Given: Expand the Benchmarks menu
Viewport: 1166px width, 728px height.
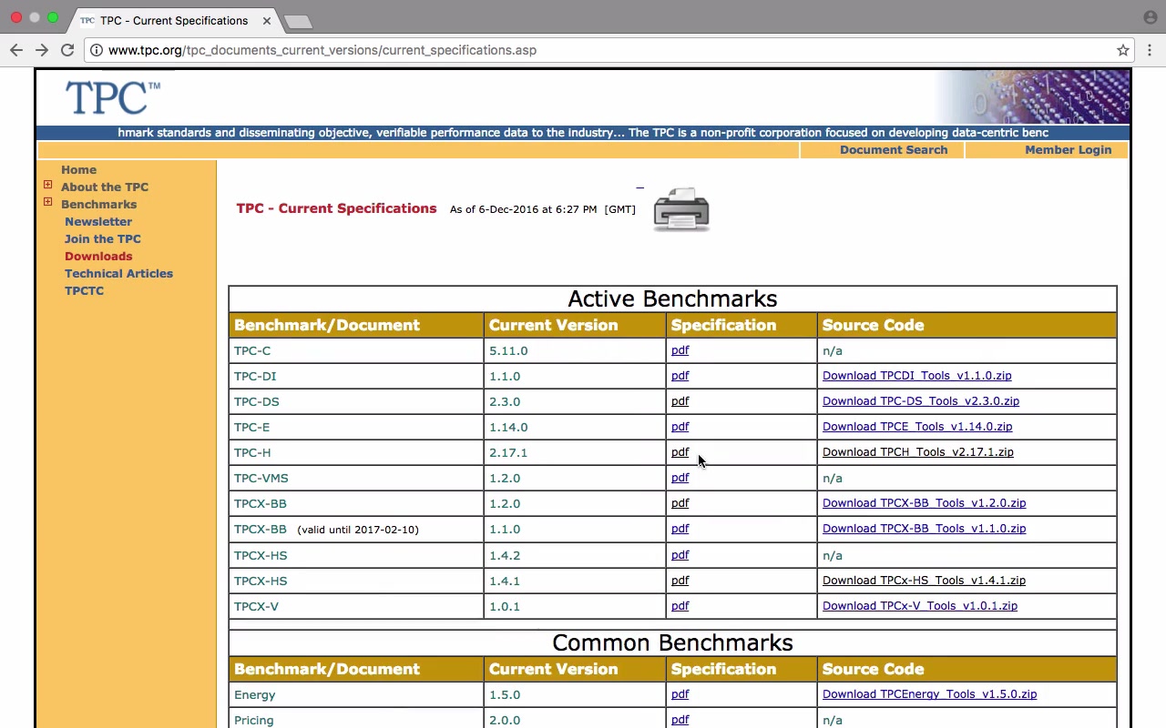Looking at the screenshot, I should tap(47, 202).
